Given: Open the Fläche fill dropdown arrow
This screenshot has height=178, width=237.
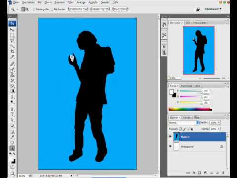Looking at the screenshot, I should tap(219, 129).
